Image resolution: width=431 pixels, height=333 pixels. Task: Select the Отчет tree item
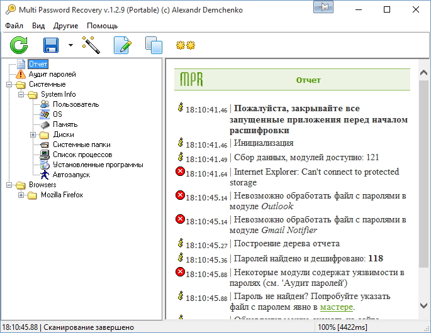(x=38, y=64)
